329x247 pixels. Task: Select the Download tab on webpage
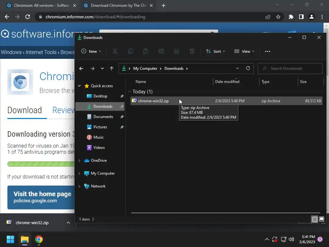(24, 110)
